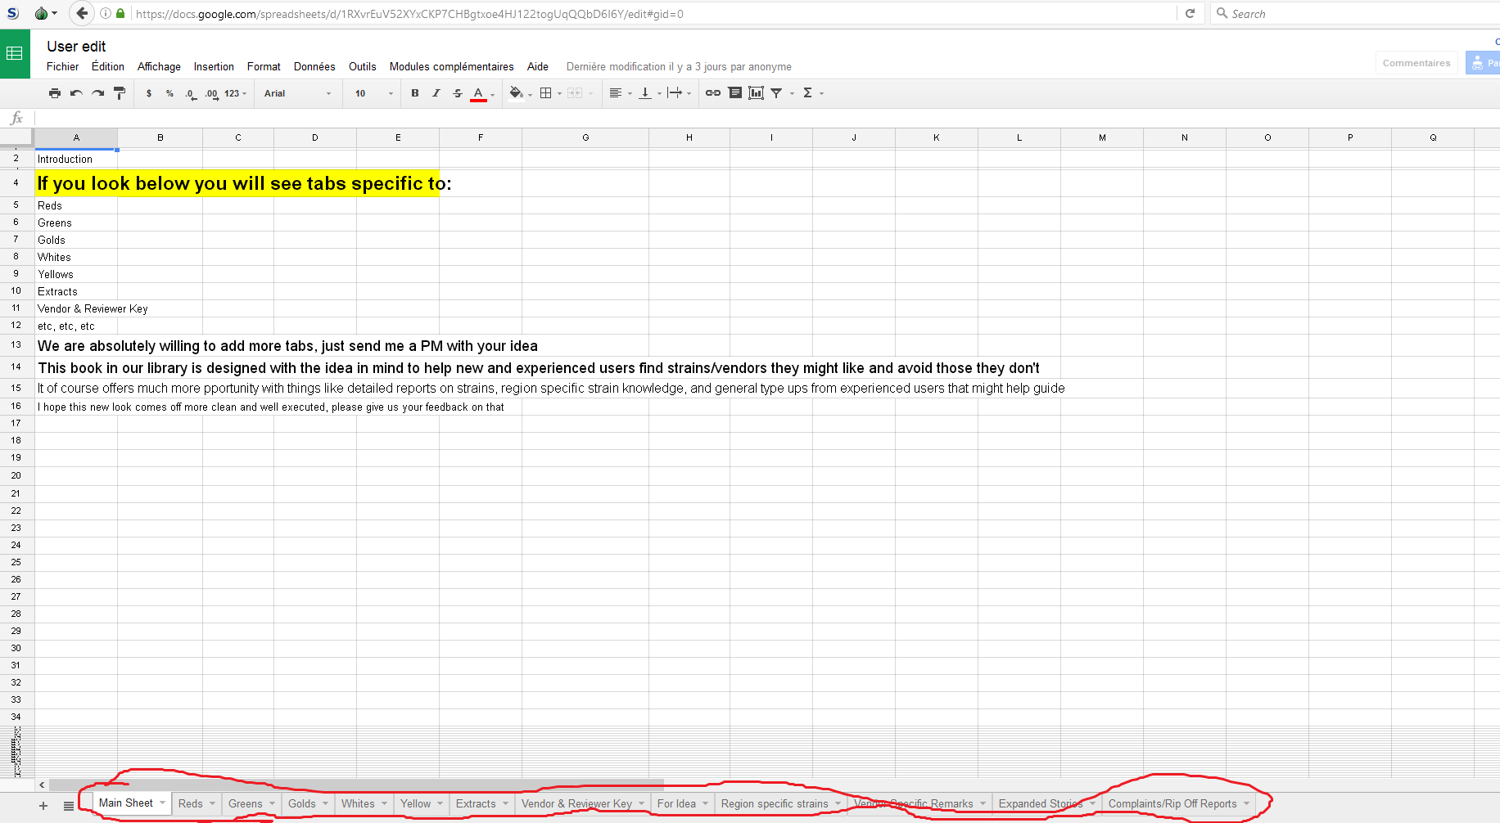
Task: Open the Données menu
Action: [314, 67]
